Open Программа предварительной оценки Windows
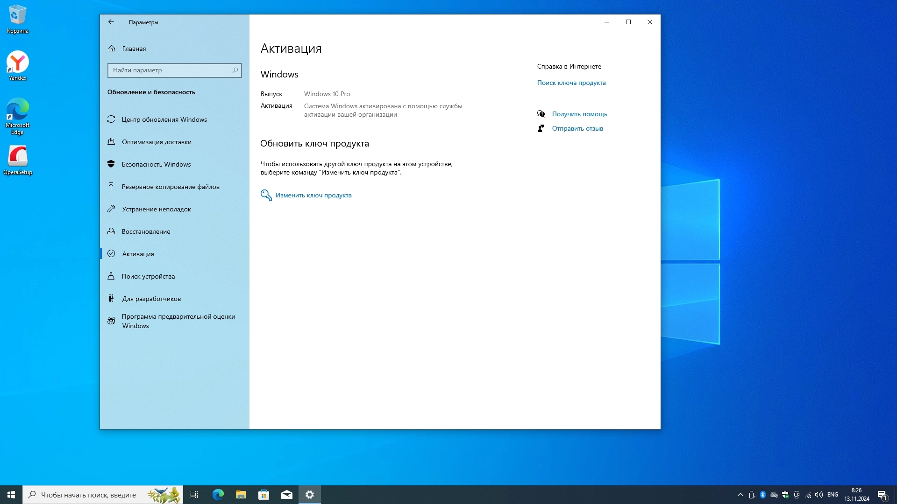The image size is (897, 504). 178,321
